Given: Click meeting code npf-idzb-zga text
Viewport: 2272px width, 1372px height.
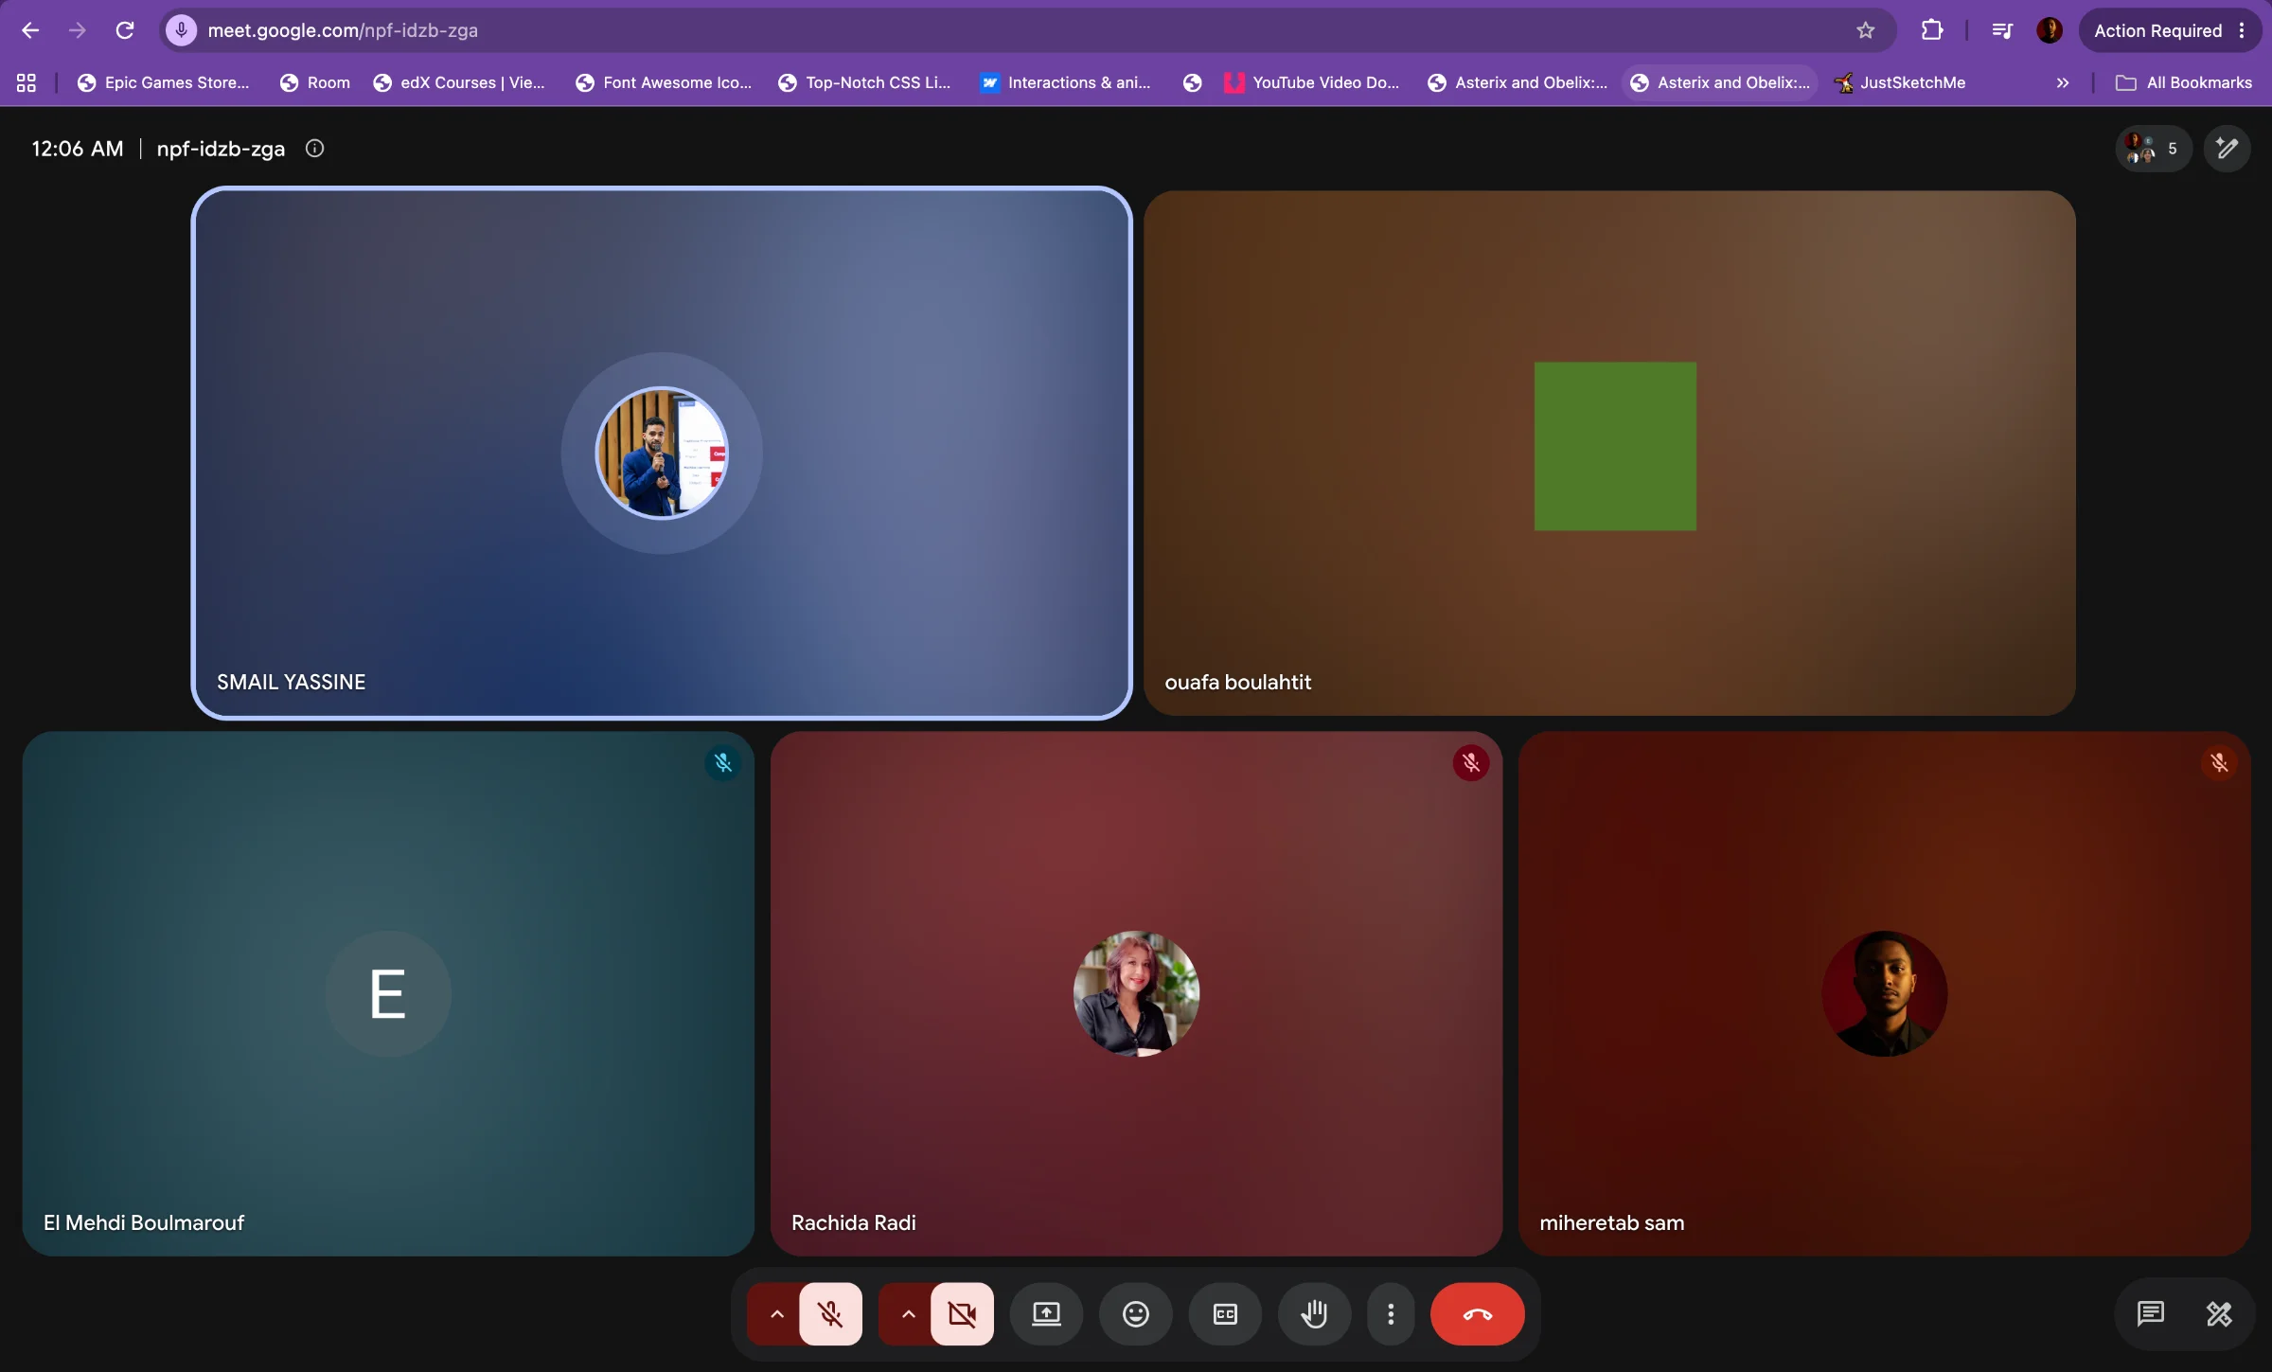Looking at the screenshot, I should [221, 149].
